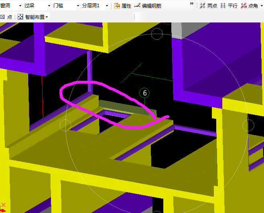Viewport: 264px width, 213px height.
Task: Click the 编辑钢筋 pencil icon
Action: (137, 6)
